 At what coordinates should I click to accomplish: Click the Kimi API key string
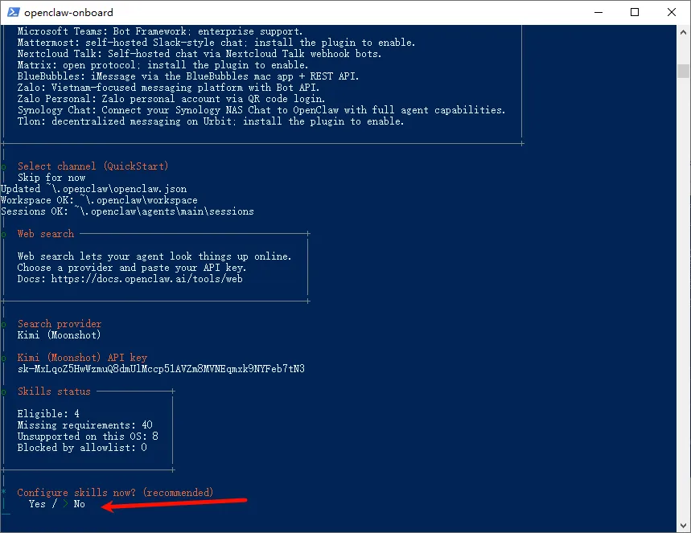[161, 369]
